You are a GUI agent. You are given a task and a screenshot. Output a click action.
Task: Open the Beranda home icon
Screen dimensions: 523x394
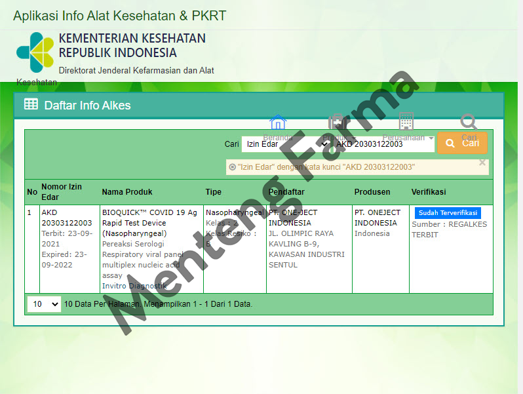(278, 123)
